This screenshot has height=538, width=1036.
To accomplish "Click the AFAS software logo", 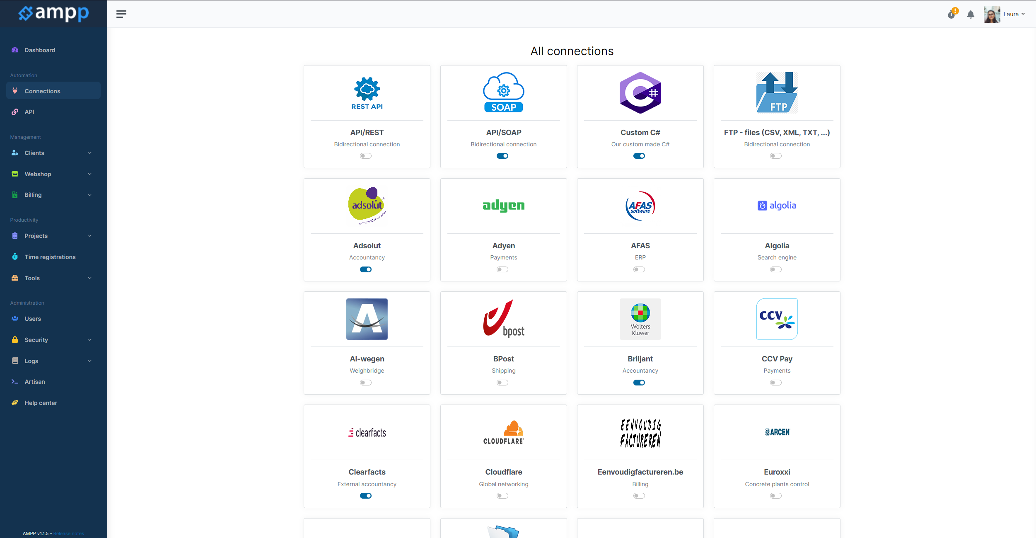I will [640, 206].
